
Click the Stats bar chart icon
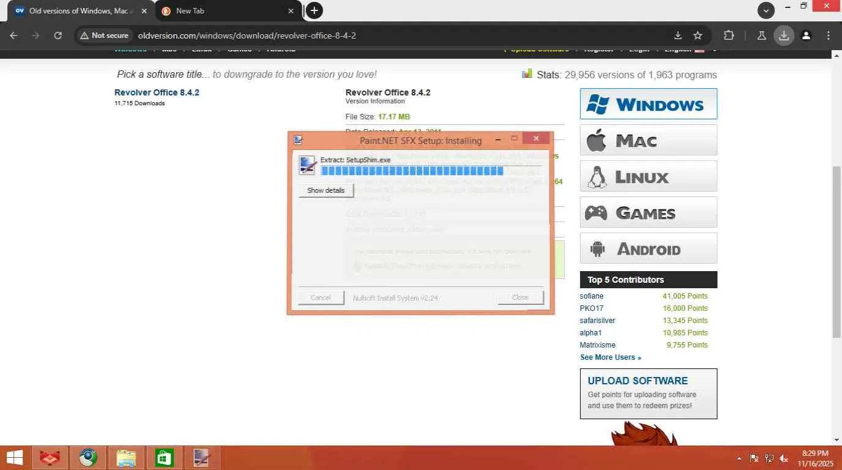(x=527, y=74)
